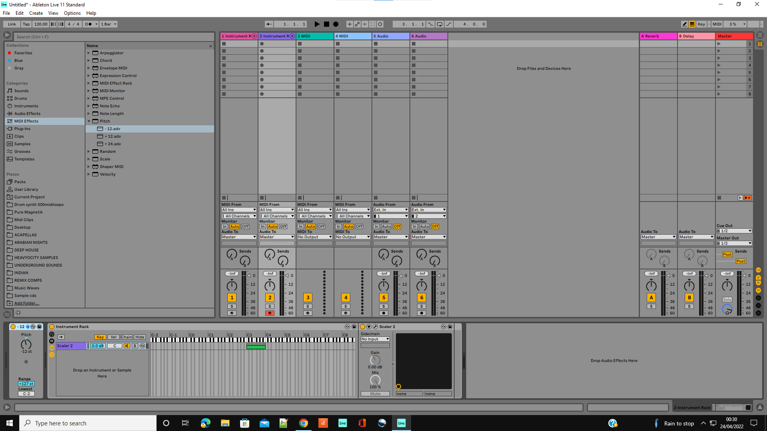Show the Vel zone editor

[113, 337]
